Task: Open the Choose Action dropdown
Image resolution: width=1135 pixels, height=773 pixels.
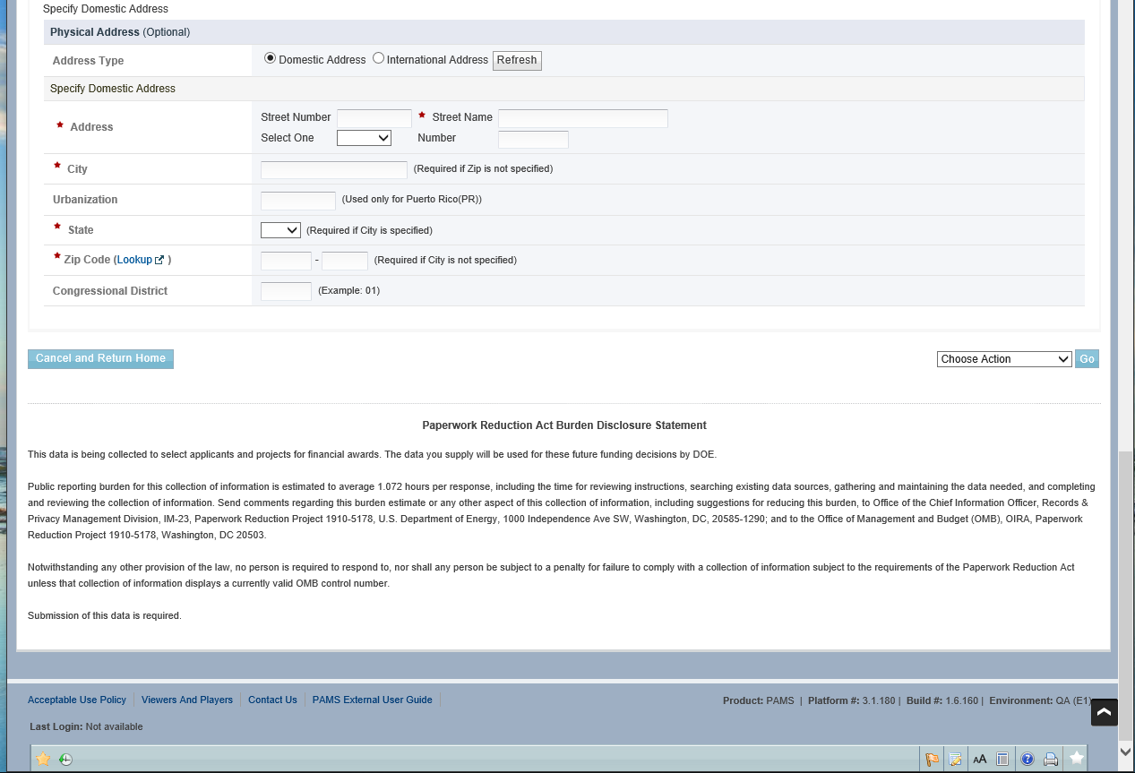Action: click(1004, 359)
